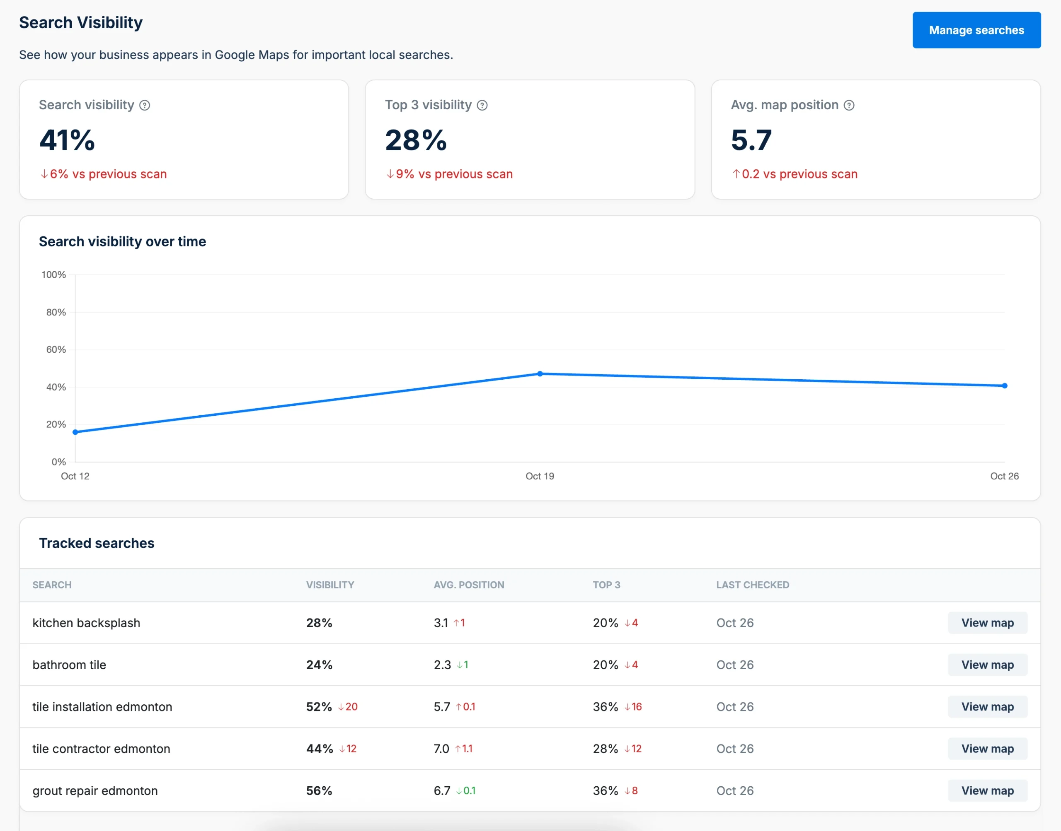This screenshot has height=831, width=1061.
Task: Click the Search visibility over time heading
Action: pos(122,241)
